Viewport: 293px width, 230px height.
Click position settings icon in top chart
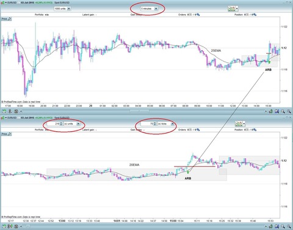255,15
